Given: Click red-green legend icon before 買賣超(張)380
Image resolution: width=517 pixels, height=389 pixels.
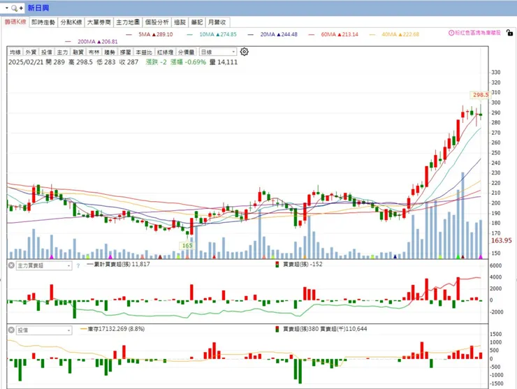Looking at the screenshot, I should pos(277,329).
